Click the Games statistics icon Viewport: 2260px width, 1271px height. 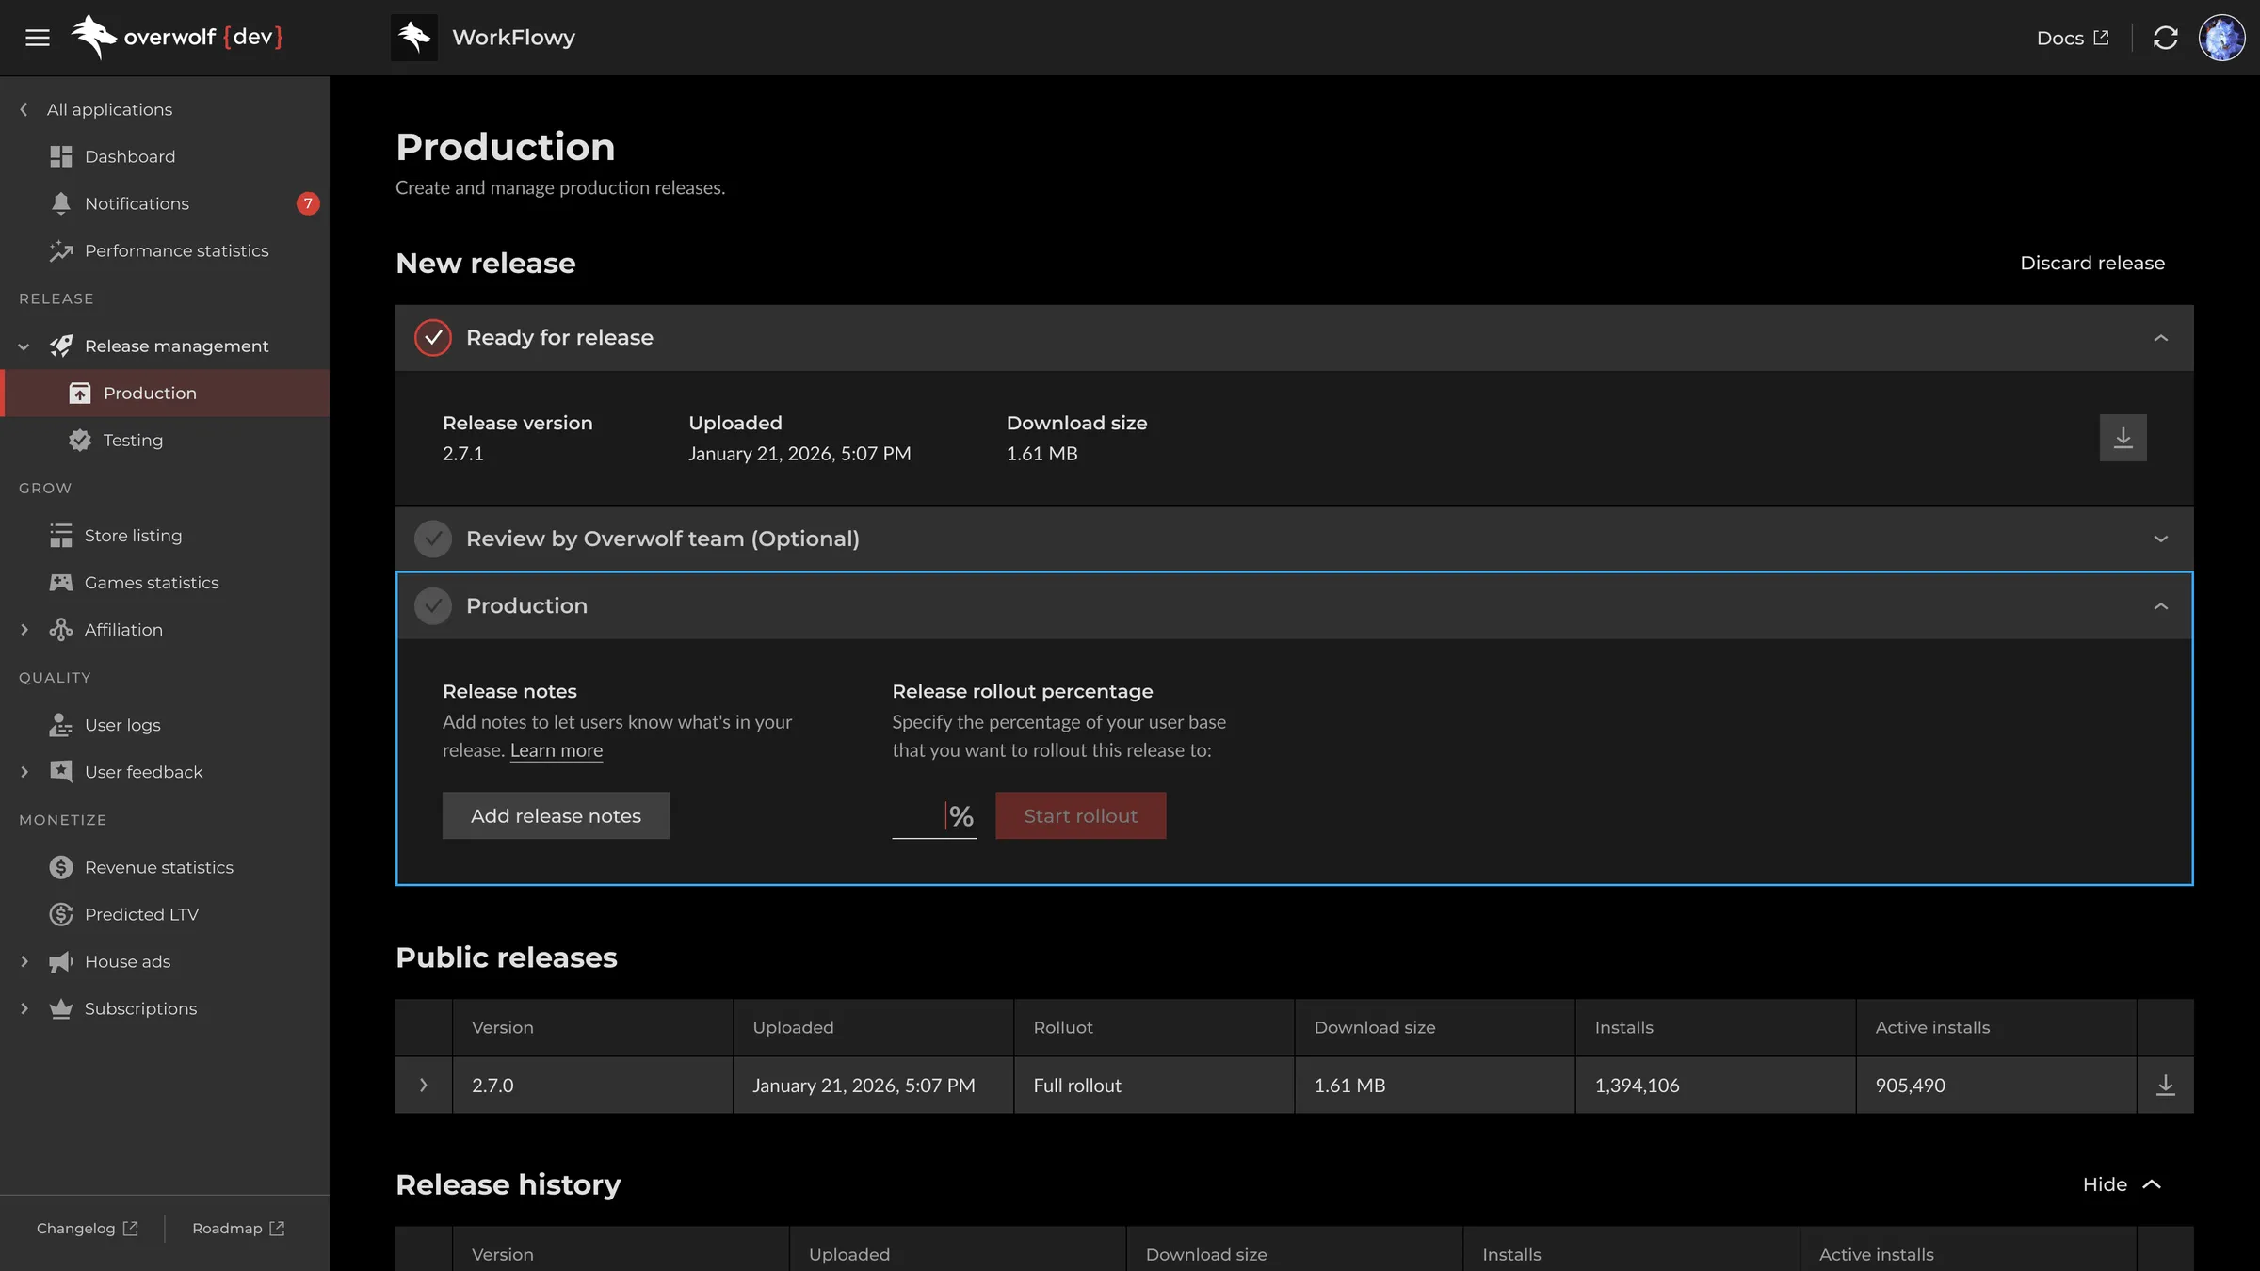[x=61, y=582]
